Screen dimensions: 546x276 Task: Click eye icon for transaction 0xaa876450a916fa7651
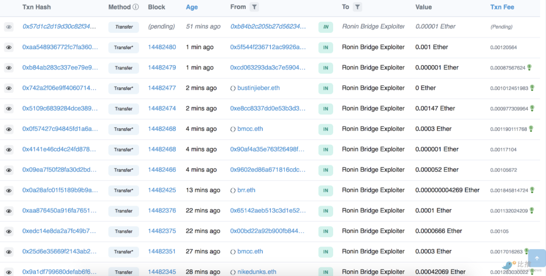[x=9, y=211]
